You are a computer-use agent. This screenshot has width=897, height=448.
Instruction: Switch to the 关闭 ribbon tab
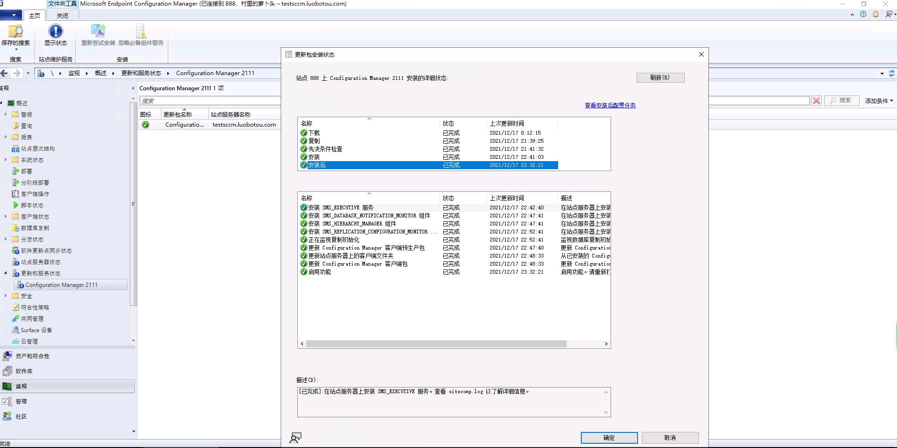[62, 16]
